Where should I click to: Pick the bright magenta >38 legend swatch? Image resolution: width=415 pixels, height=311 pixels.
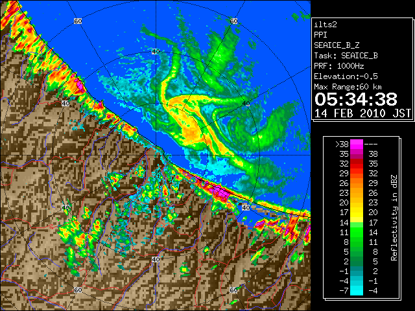click(x=357, y=144)
